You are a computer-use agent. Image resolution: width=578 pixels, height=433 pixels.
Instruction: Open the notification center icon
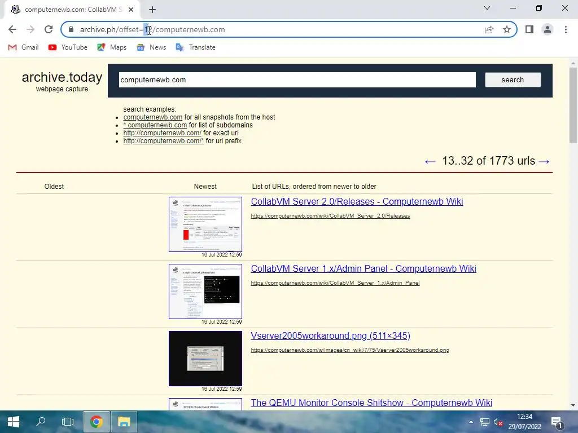coord(556,422)
